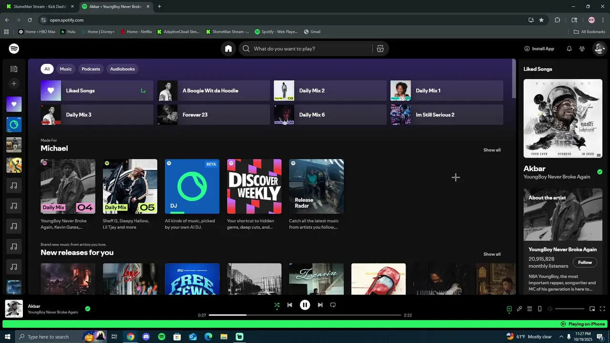Viewport: 610px width, 343px height.
Task: Create a playlist with plus icon
Action: click(14, 83)
